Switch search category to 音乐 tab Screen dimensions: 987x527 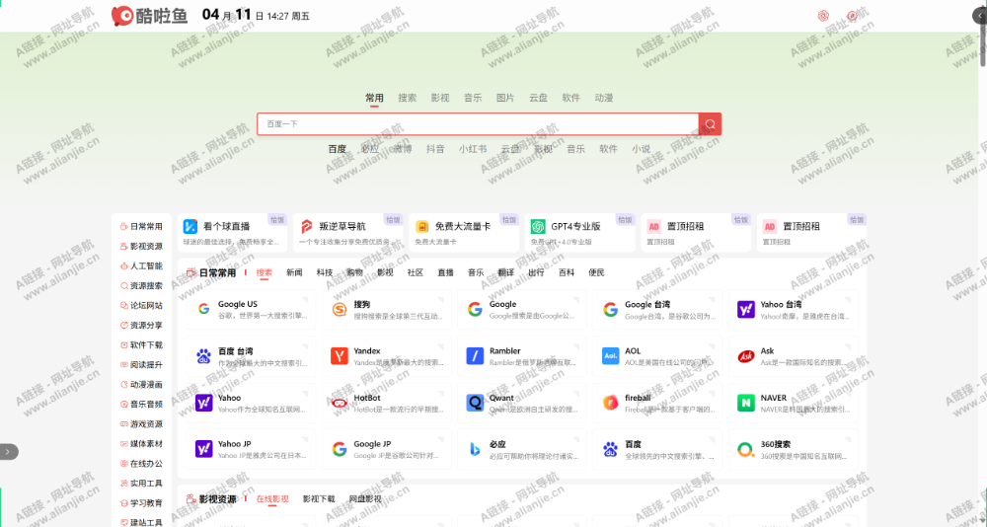473,98
